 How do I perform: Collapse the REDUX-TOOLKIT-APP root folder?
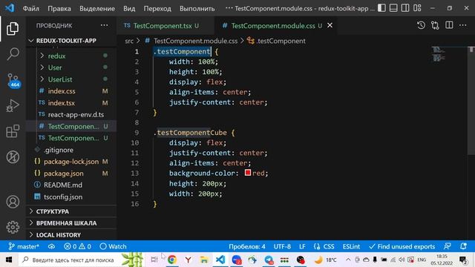71,41
